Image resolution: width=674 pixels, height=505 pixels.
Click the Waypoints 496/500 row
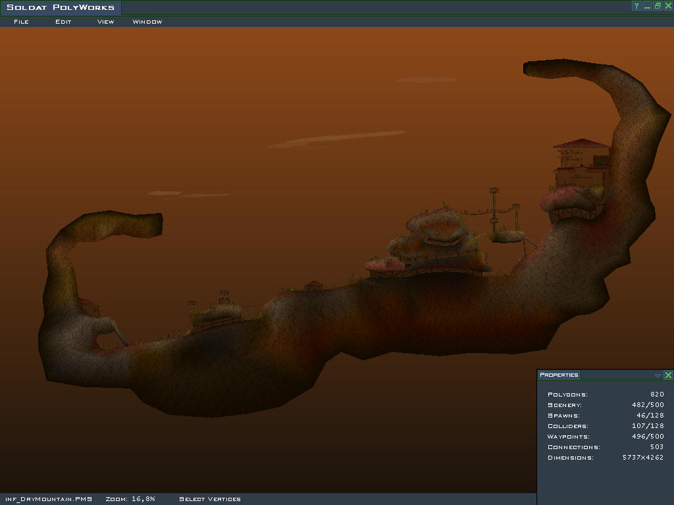[605, 437]
